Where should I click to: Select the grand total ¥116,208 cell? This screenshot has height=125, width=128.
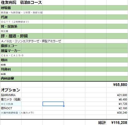click(117, 122)
